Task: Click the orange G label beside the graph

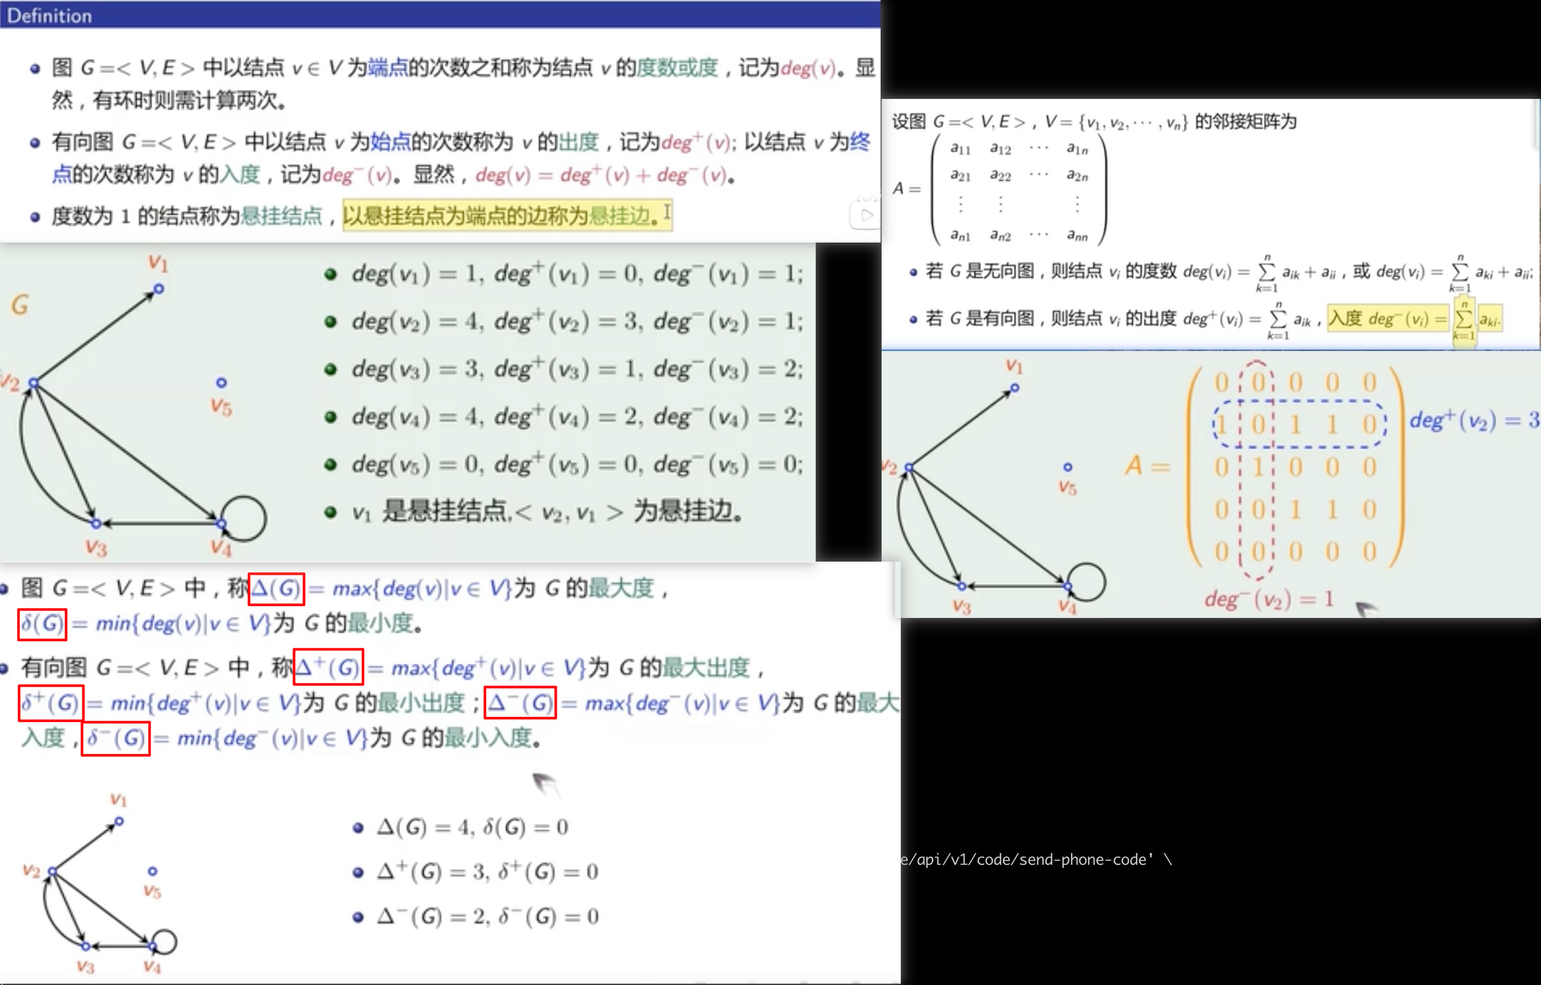Action: (x=20, y=305)
